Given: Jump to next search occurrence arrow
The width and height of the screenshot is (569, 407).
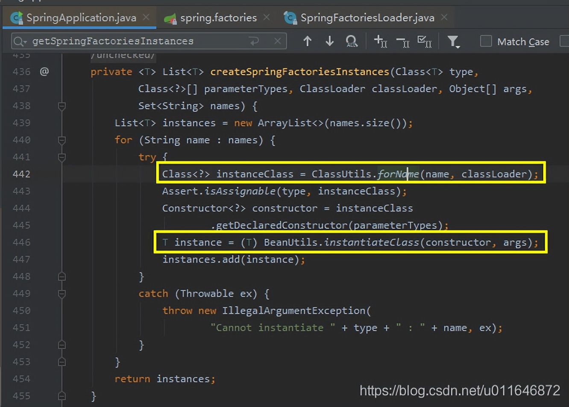Looking at the screenshot, I should point(329,41).
